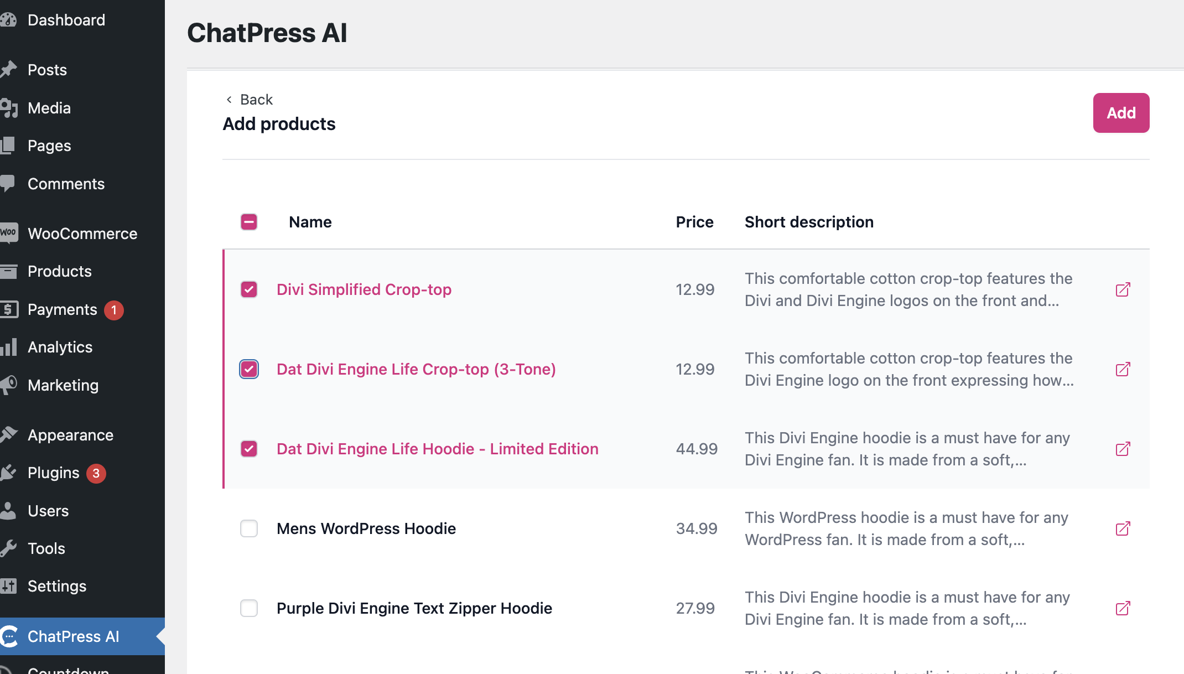Click the ChatPress AI sidebar icon
Viewport: 1184px width, 674px height.
9,636
